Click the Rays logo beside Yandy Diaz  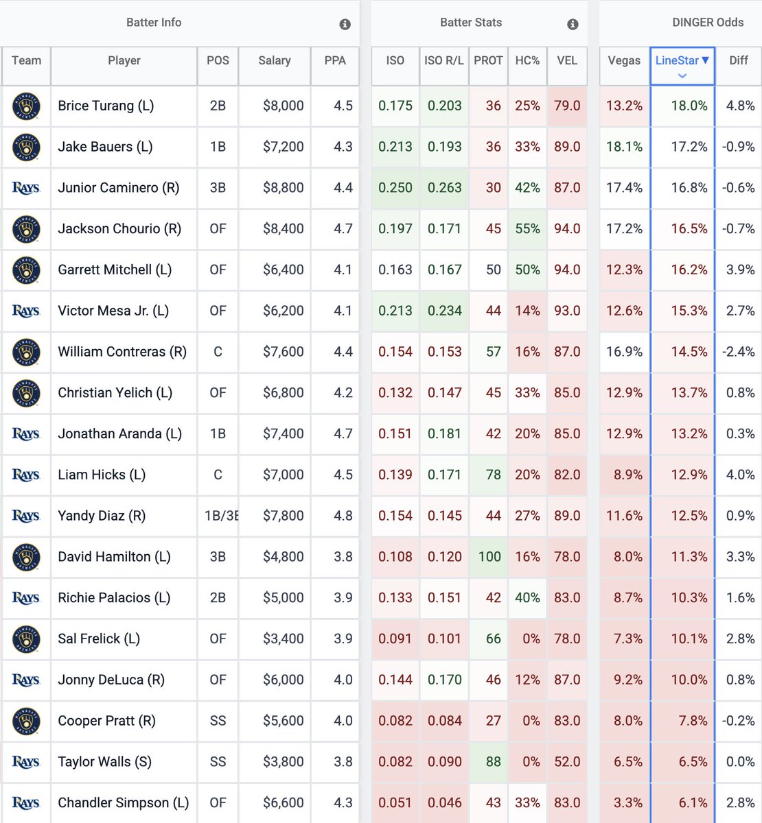26,516
